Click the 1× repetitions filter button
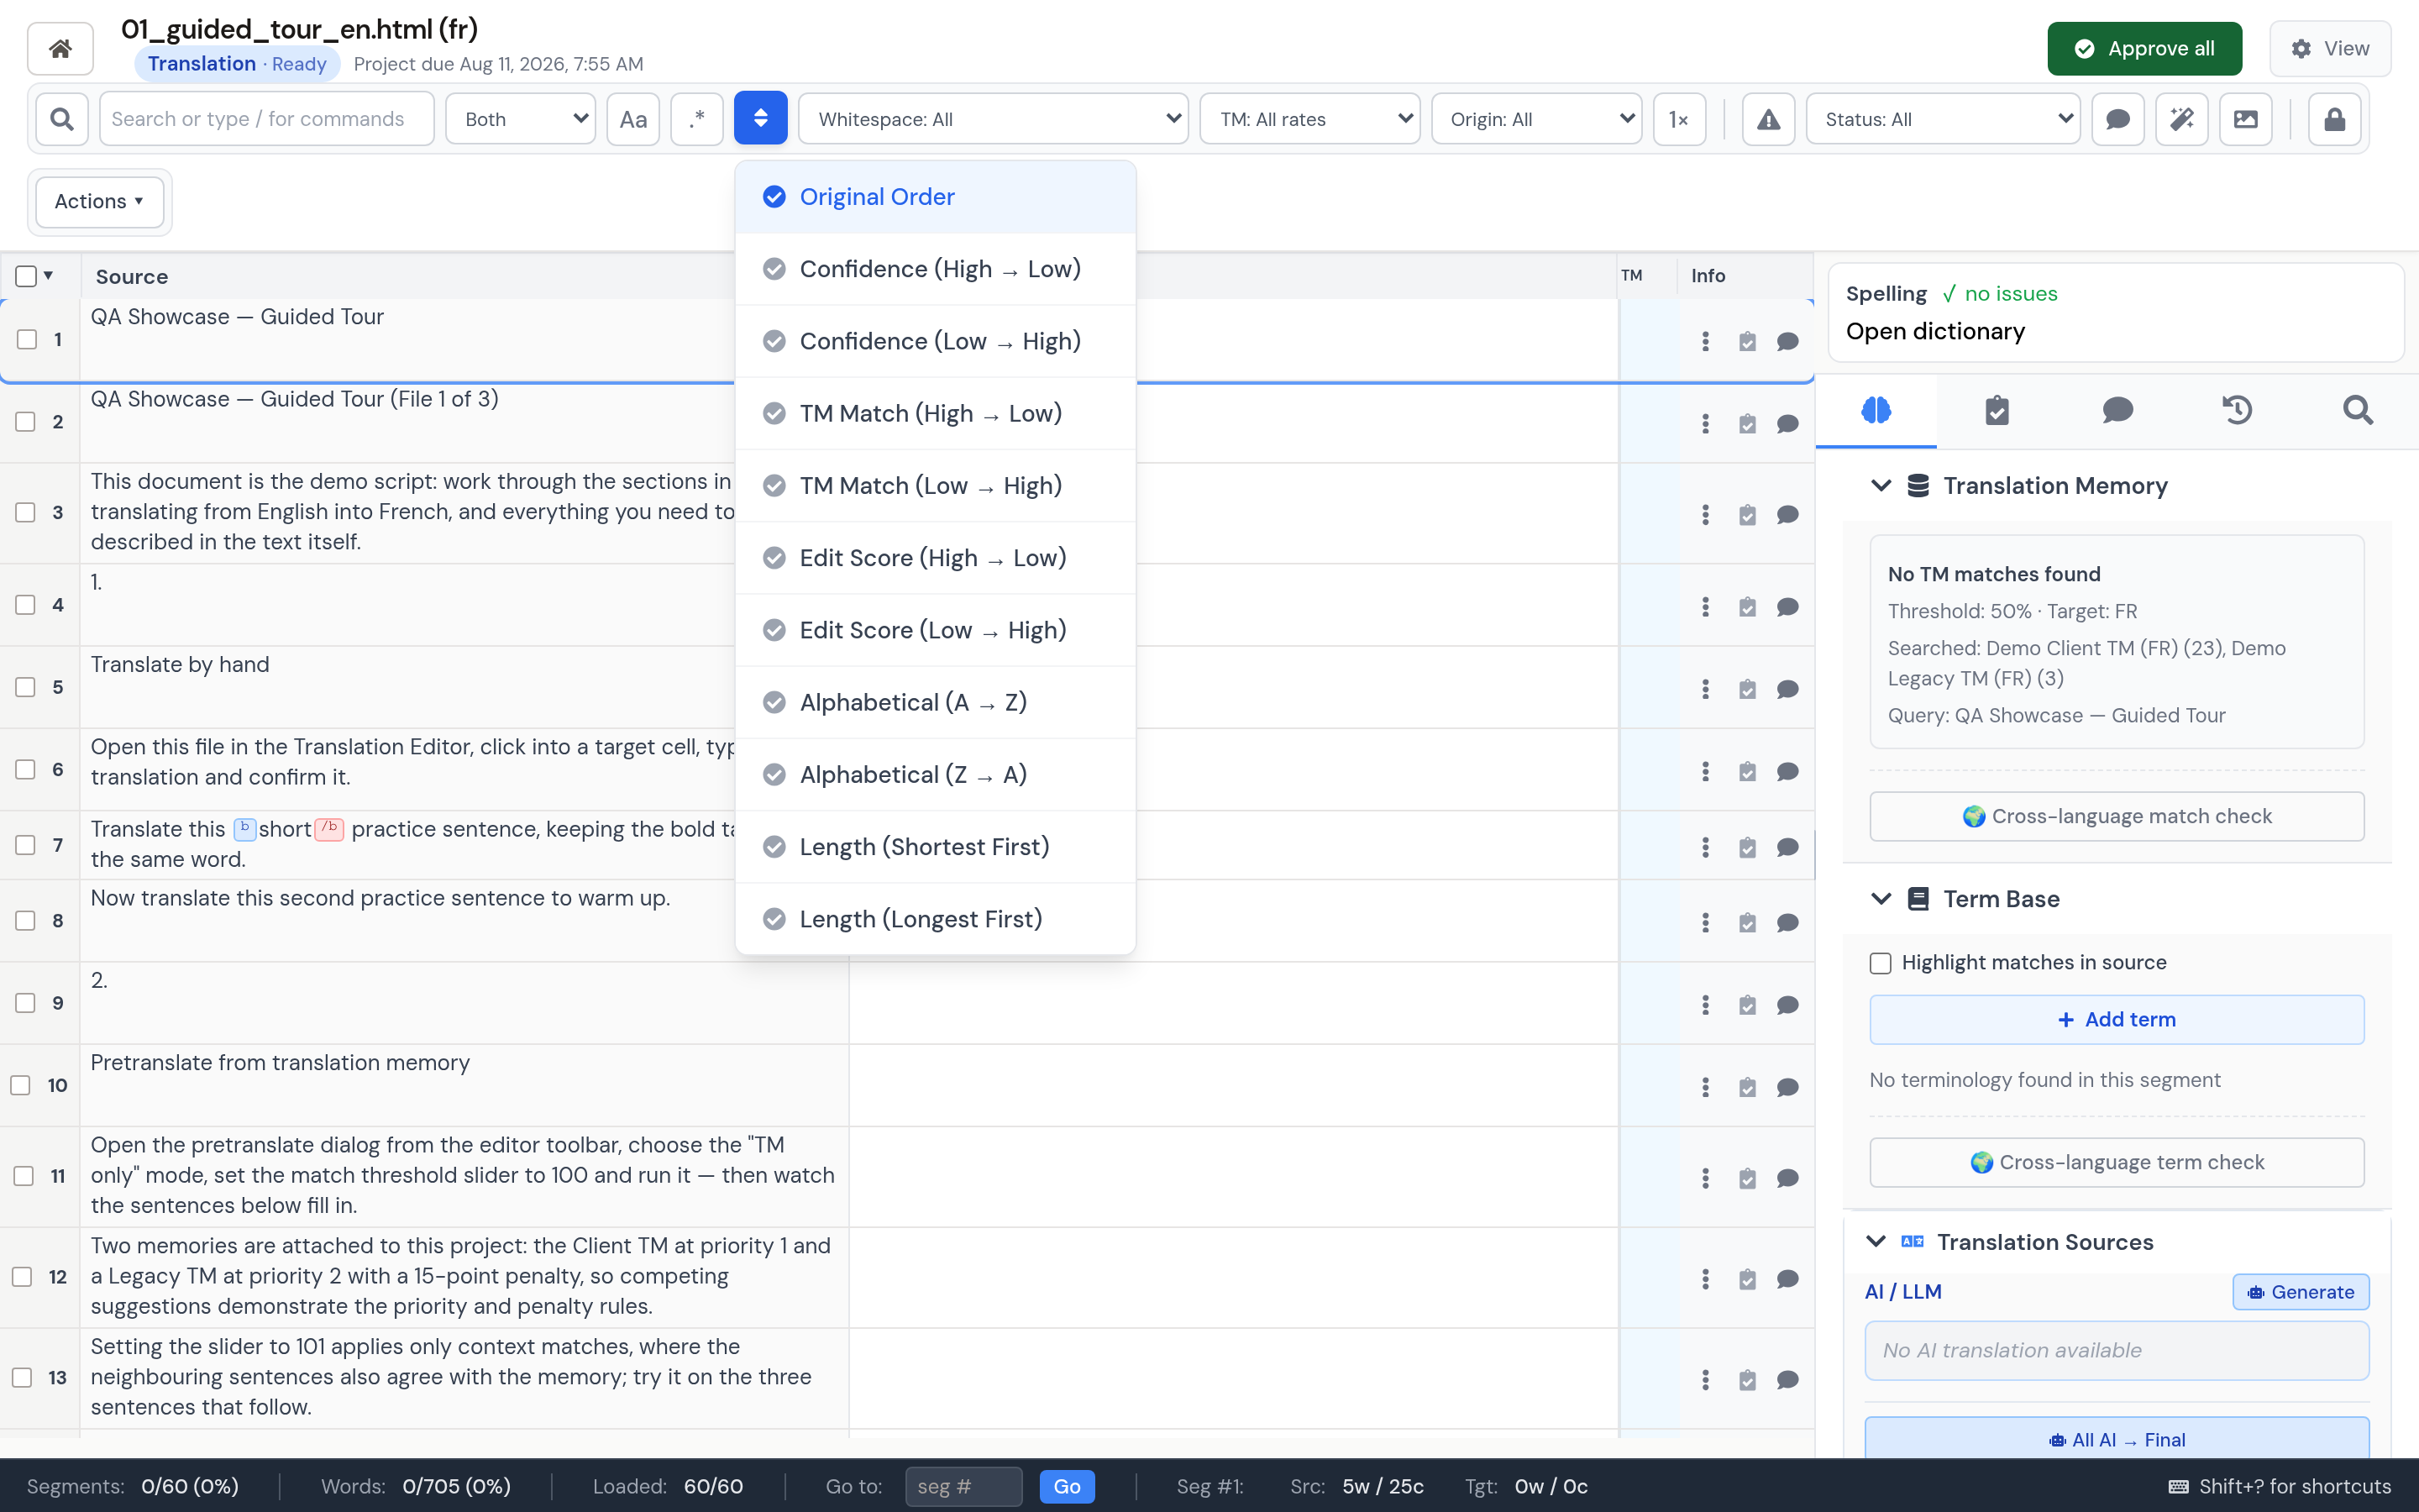This screenshot has width=2419, height=1512. 1679,119
